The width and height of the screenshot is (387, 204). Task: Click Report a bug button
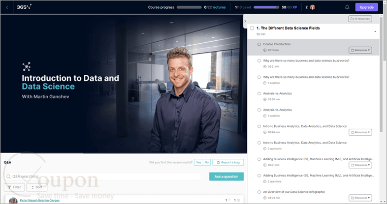point(228,162)
